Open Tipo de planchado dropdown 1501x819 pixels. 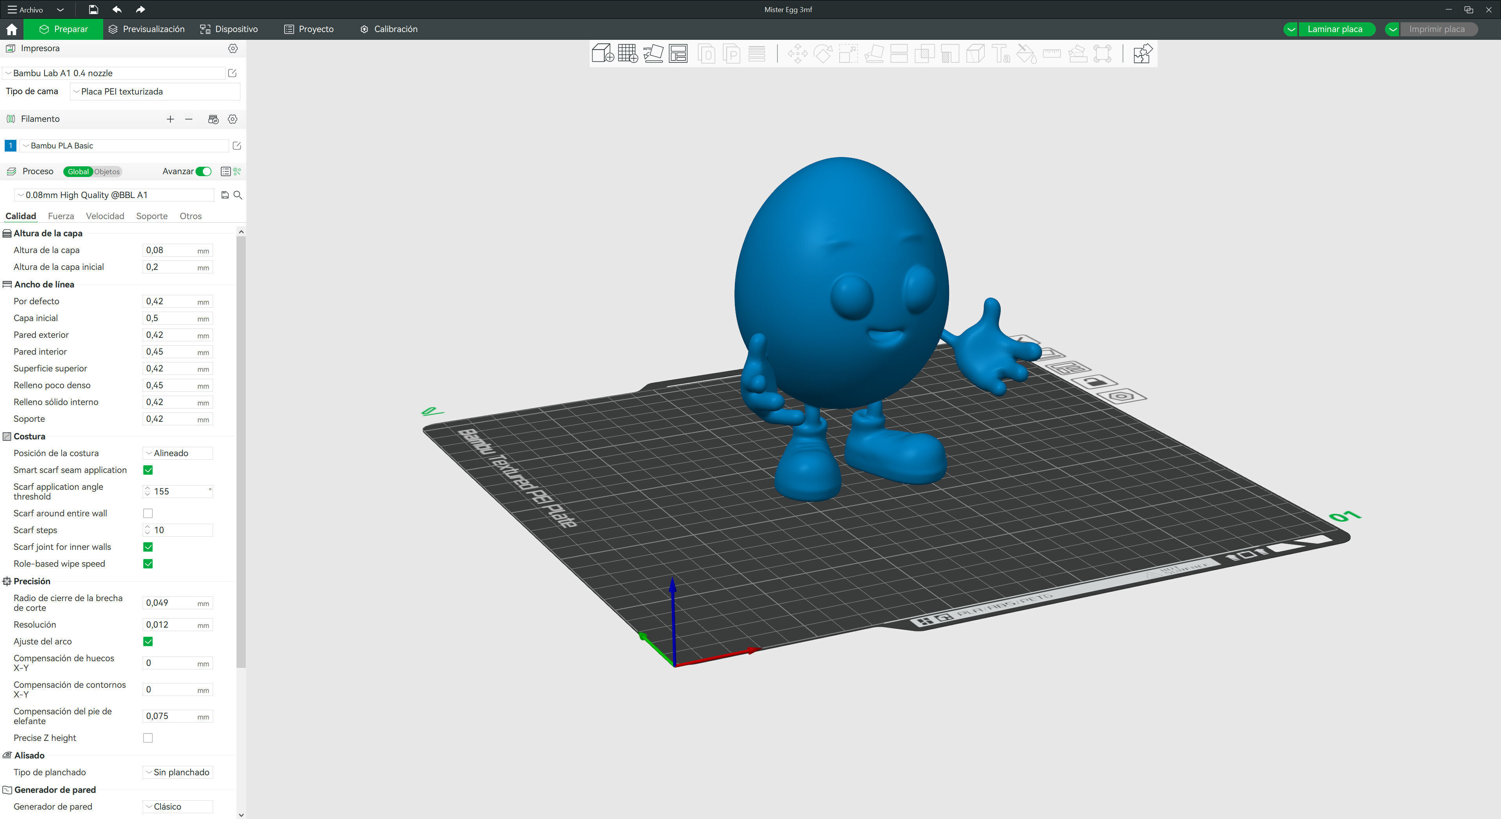tap(178, 773)
